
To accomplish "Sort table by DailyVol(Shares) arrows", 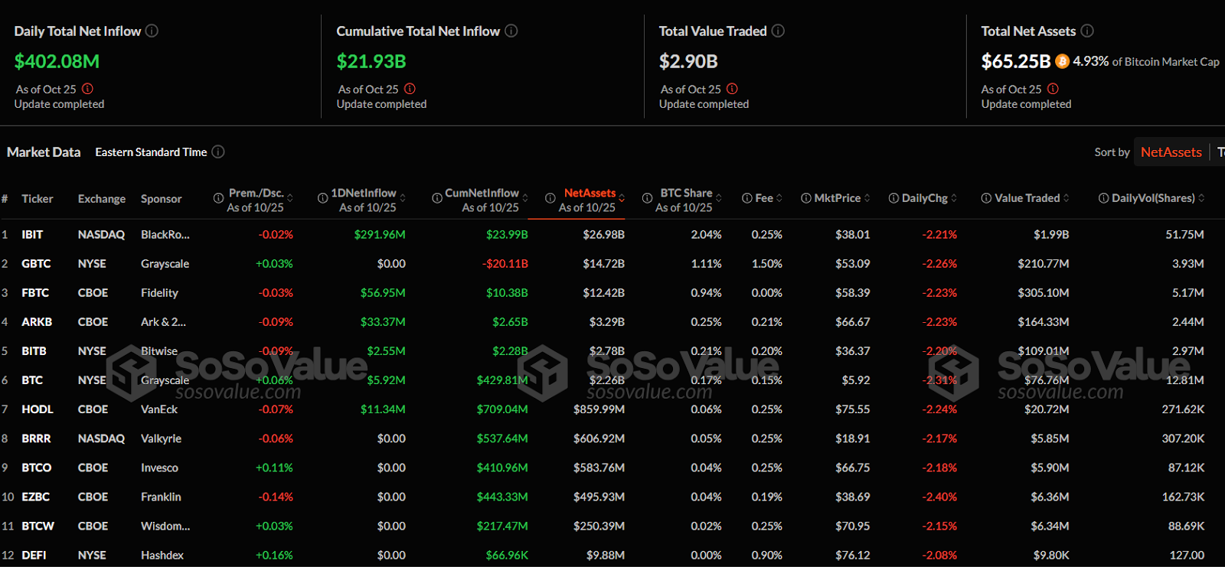I will 1201,198.
